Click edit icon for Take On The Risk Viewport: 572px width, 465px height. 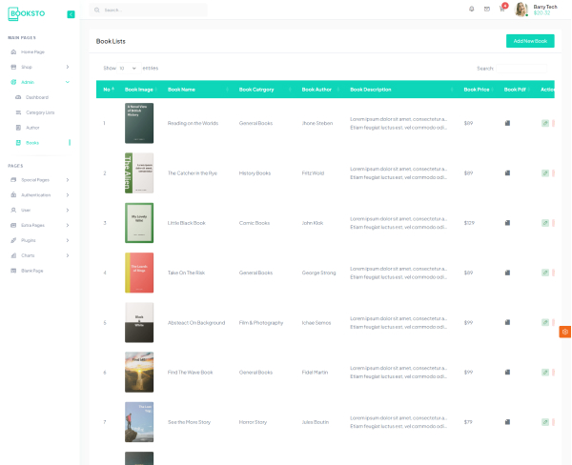coord(544,273)
